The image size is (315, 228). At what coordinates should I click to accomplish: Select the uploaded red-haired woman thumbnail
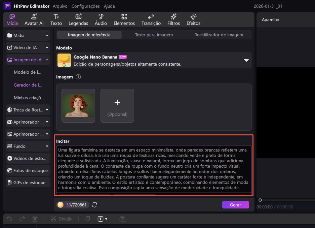[x=78, y=105]
